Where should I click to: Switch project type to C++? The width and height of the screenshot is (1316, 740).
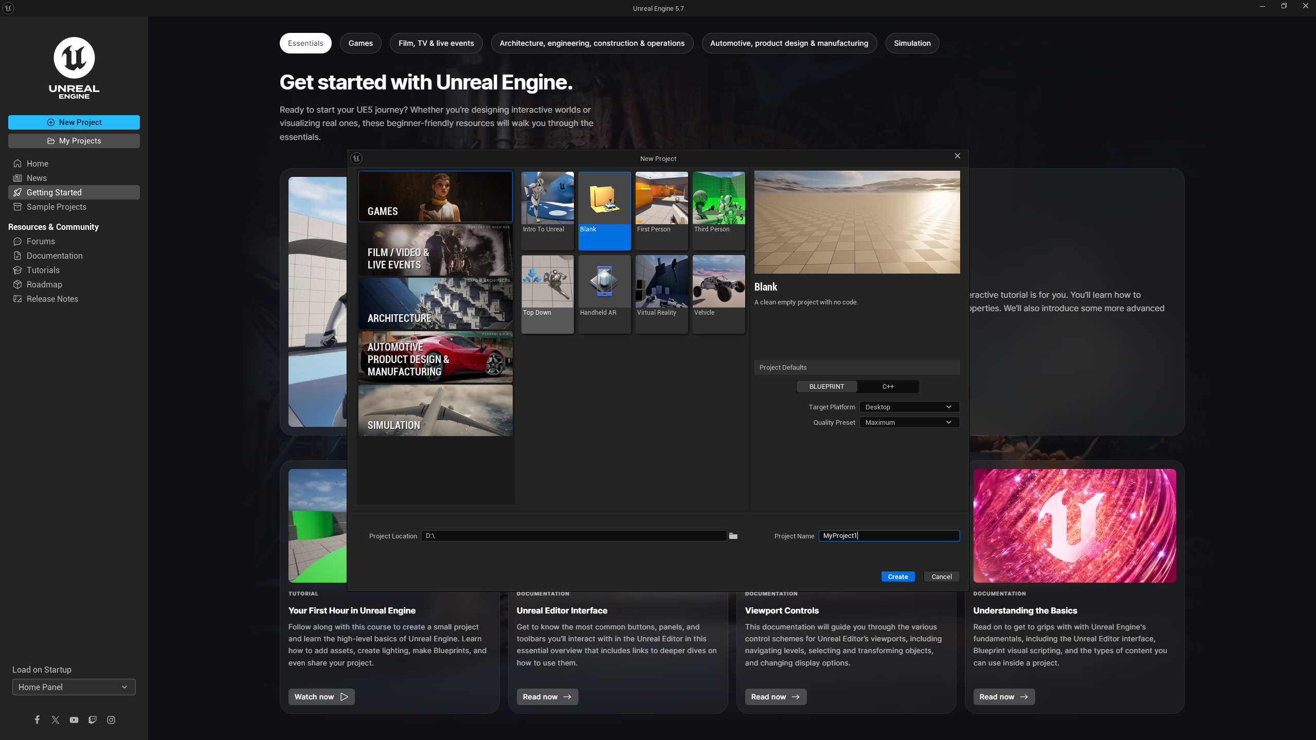click(x=888, y=386)
